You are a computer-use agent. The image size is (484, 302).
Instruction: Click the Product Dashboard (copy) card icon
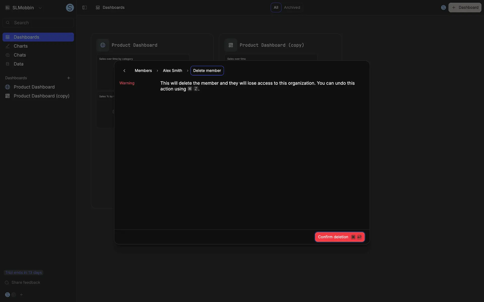pyautogui.click(x=231, y=45)
